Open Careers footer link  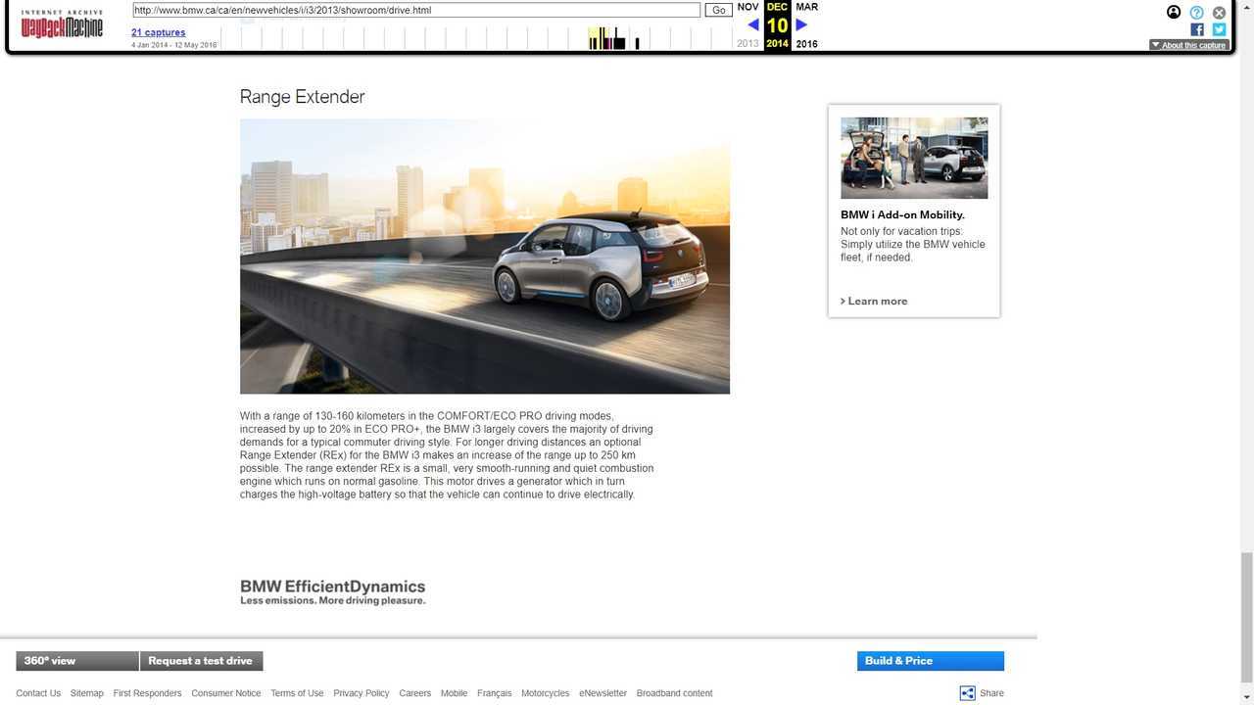[414, 693]
